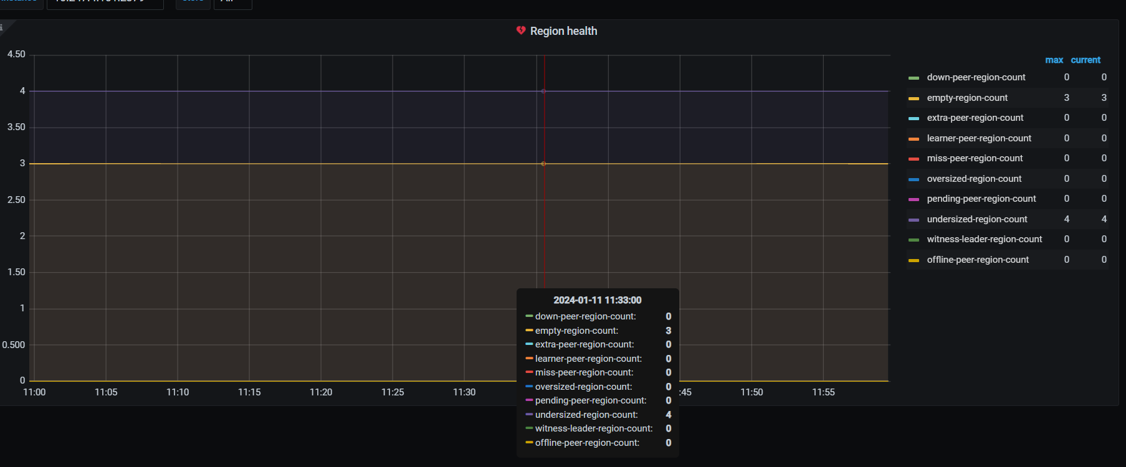Click the broken heart alert icon beside Region health

[521, 31]
